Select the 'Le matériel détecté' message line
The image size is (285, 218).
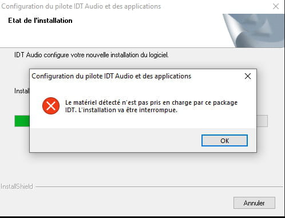[151, 102]
